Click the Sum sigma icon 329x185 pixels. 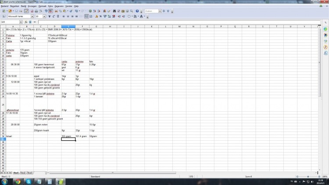pos(30,21)
